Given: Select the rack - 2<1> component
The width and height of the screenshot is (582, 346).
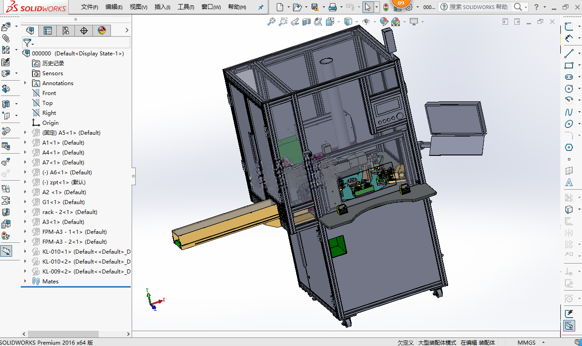Looking at the screenshot, I should pos(70,212).
